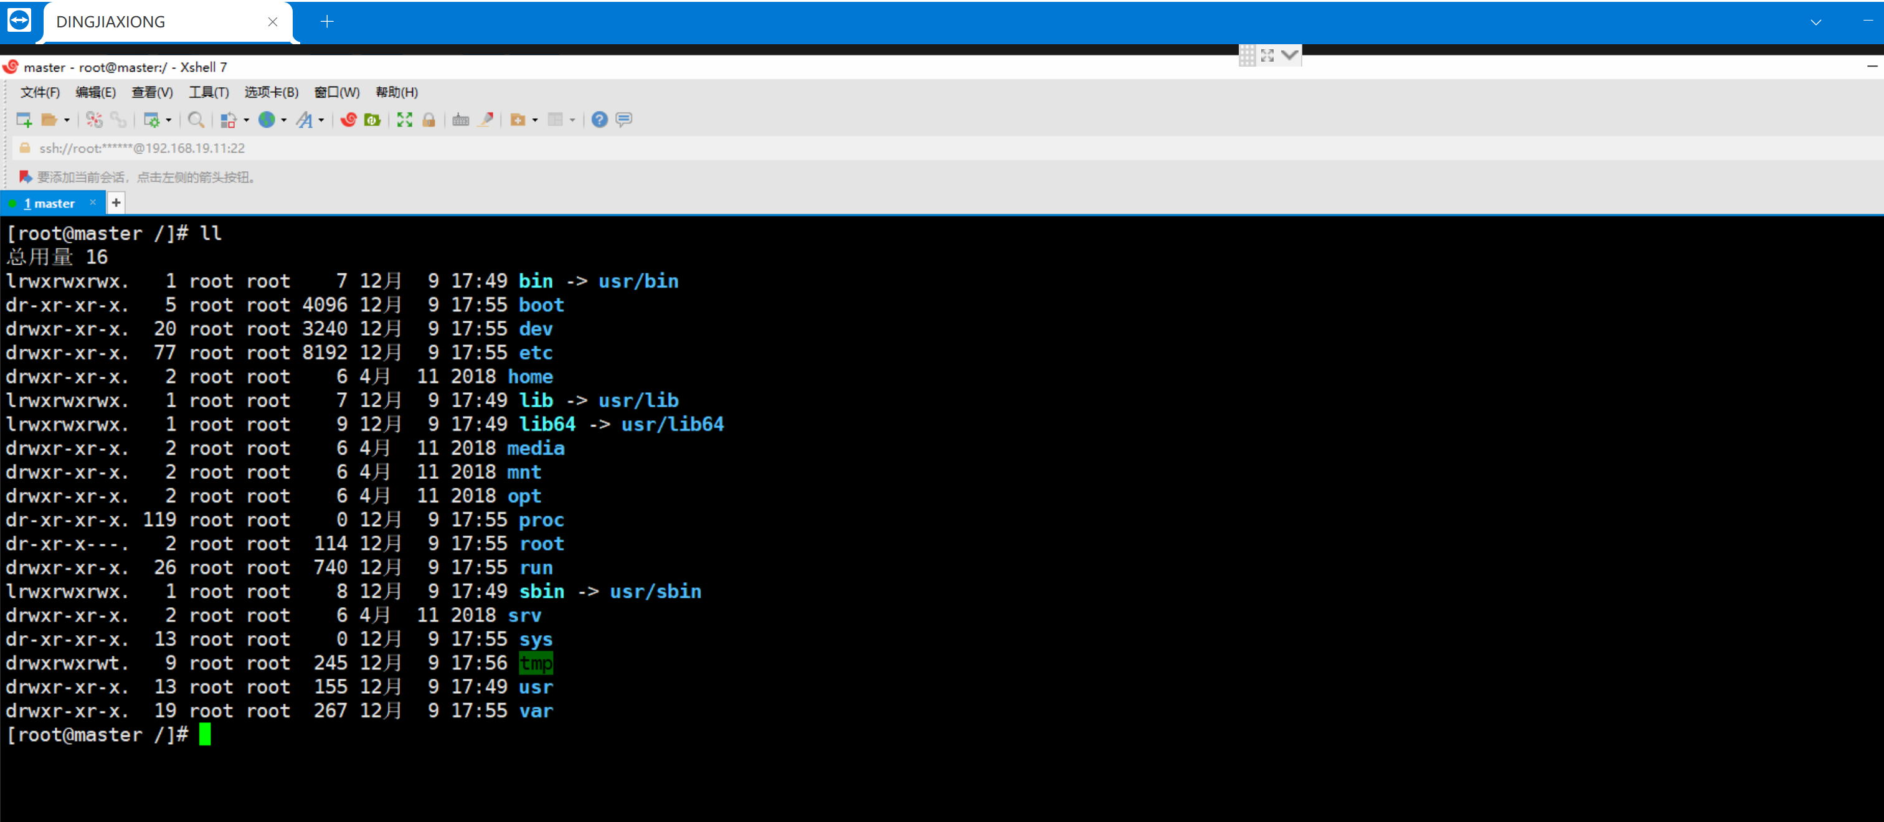Open the 工具(T) menu
This screenshot has height=822, width=1884.
tap(209, 92)
